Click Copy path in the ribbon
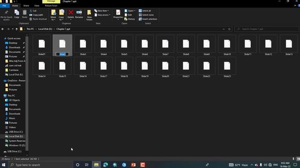This screenshot has height=168, width=300. [36, 15]
